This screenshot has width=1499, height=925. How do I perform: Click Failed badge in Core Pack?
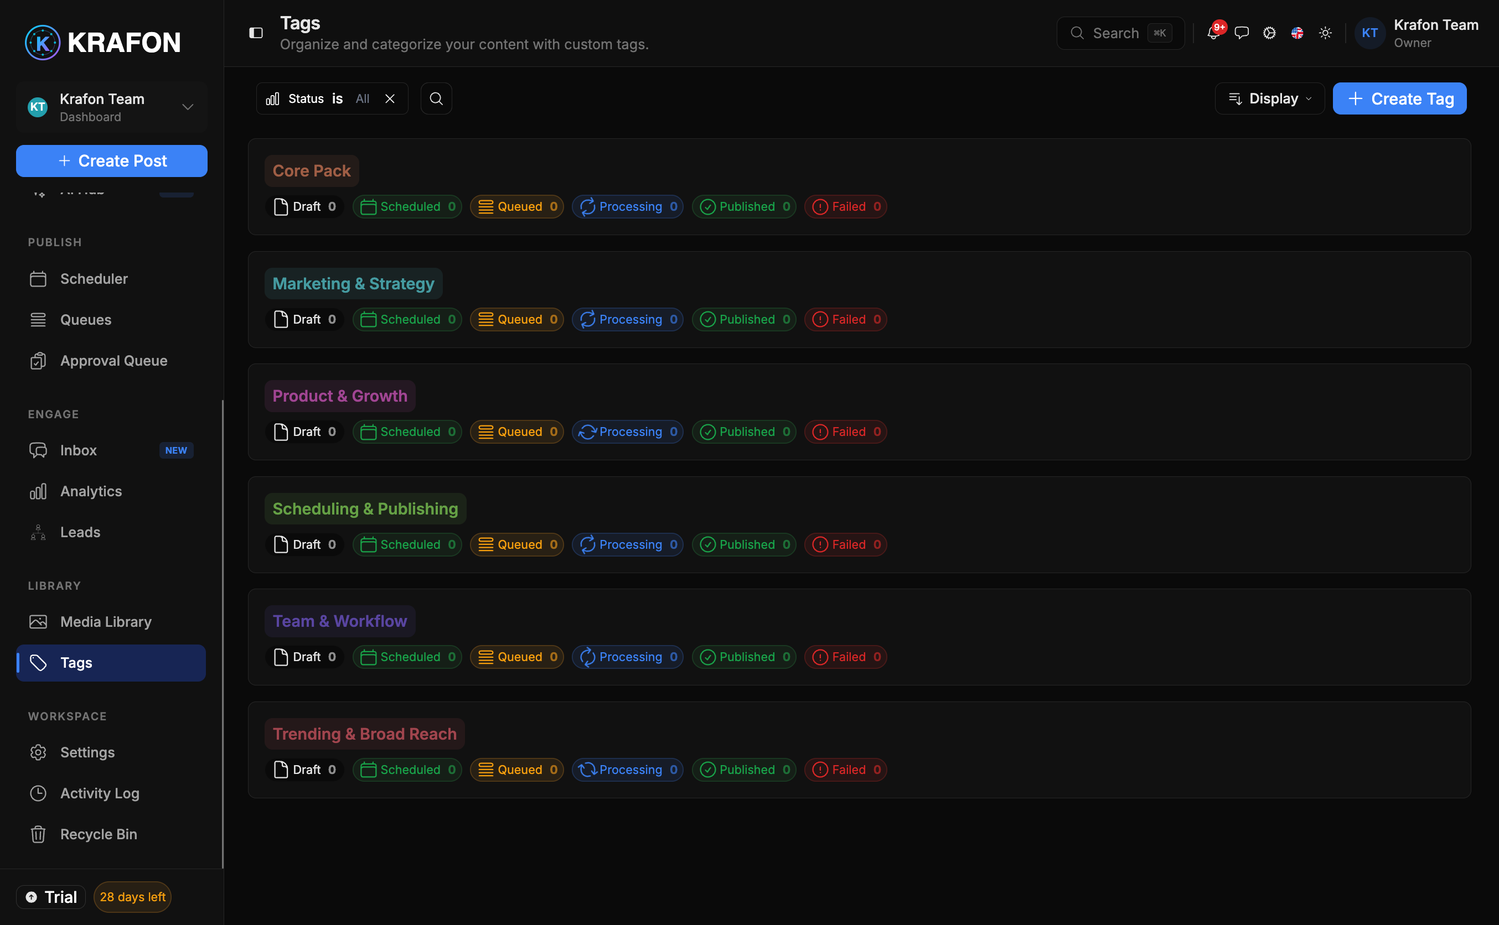846,207
